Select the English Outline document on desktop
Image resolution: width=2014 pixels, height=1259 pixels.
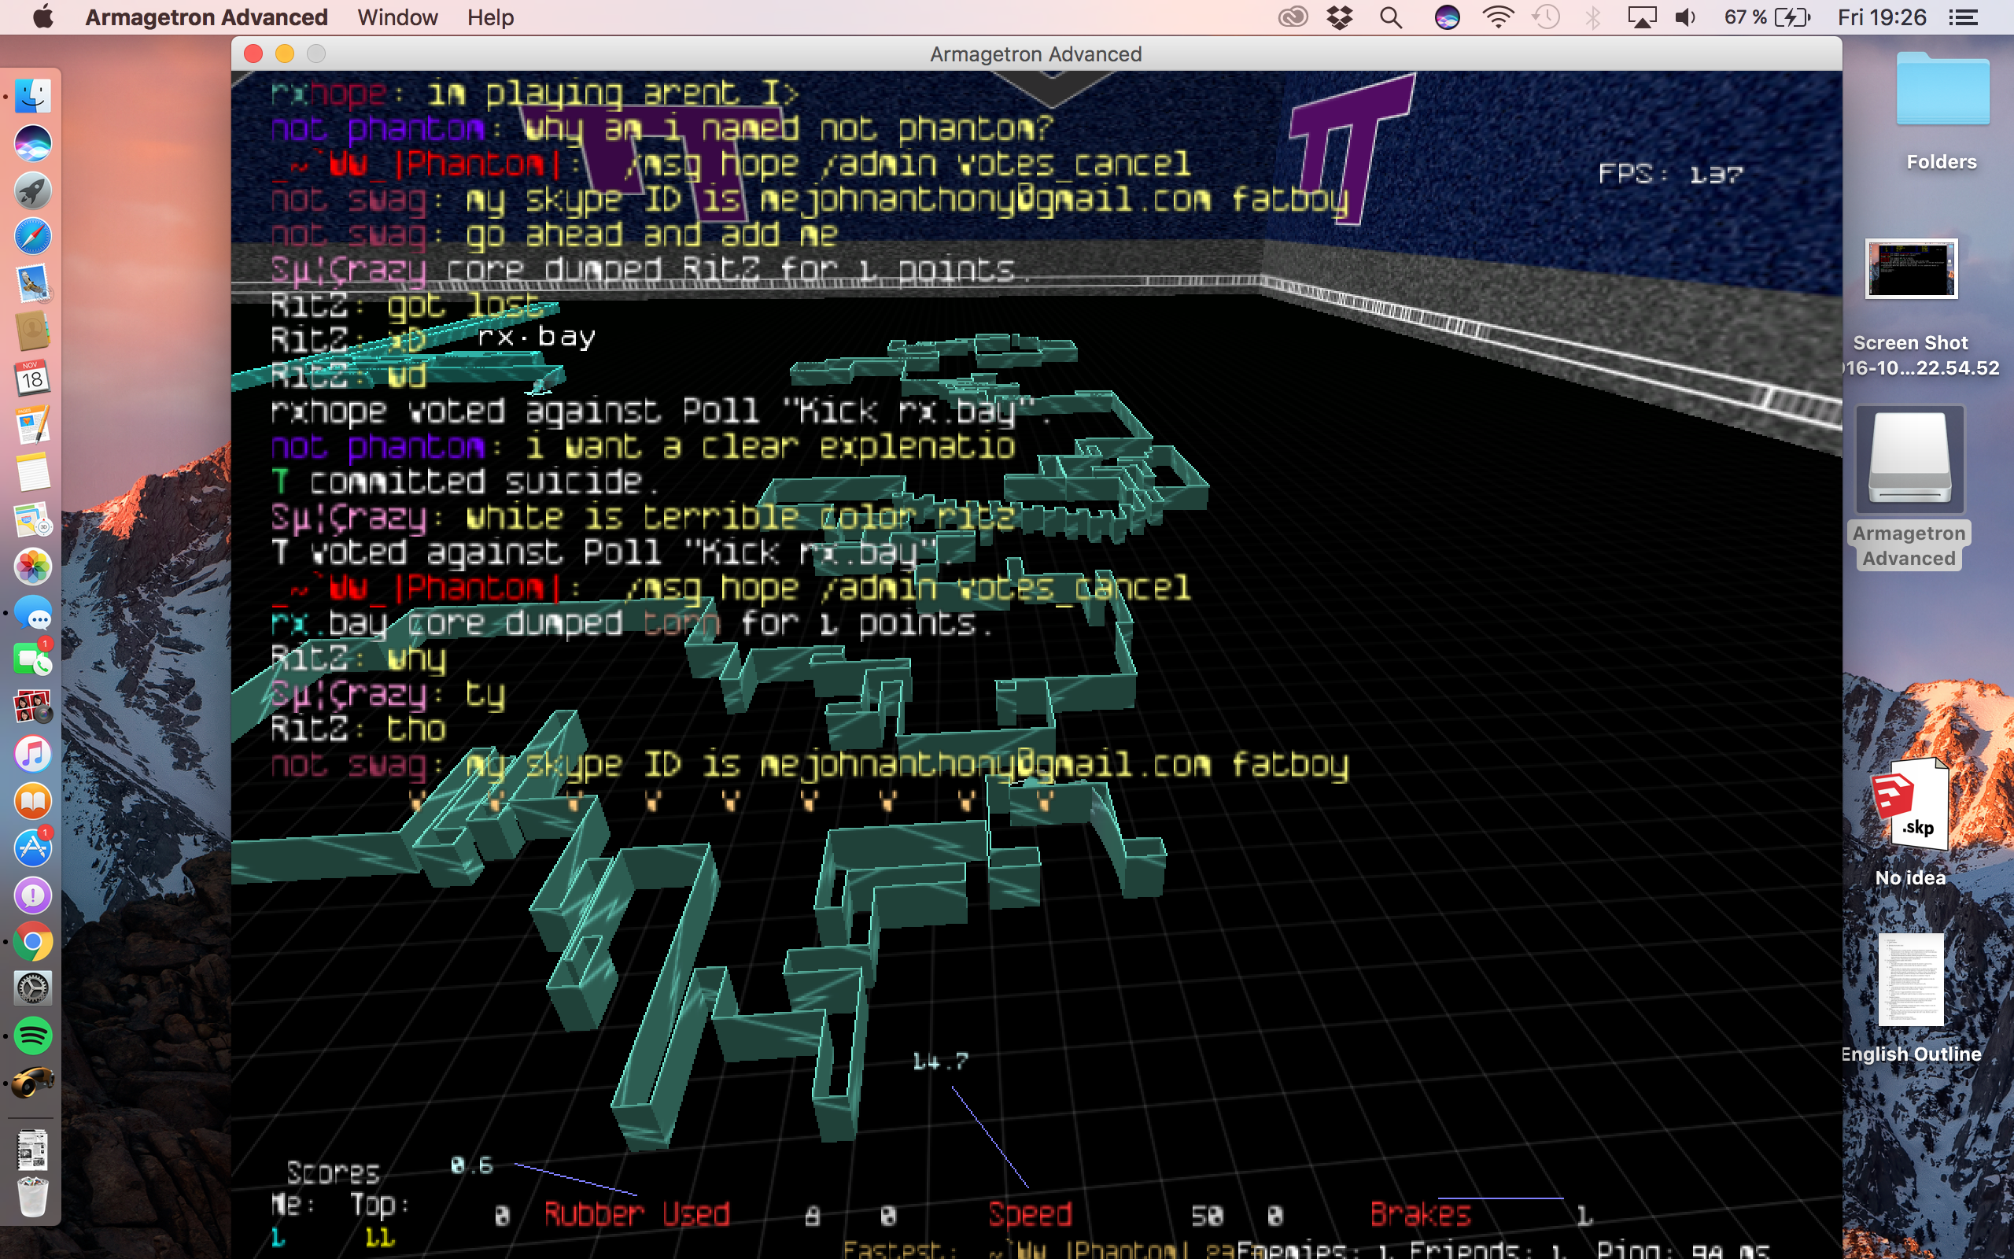[x=1911, y=980]
